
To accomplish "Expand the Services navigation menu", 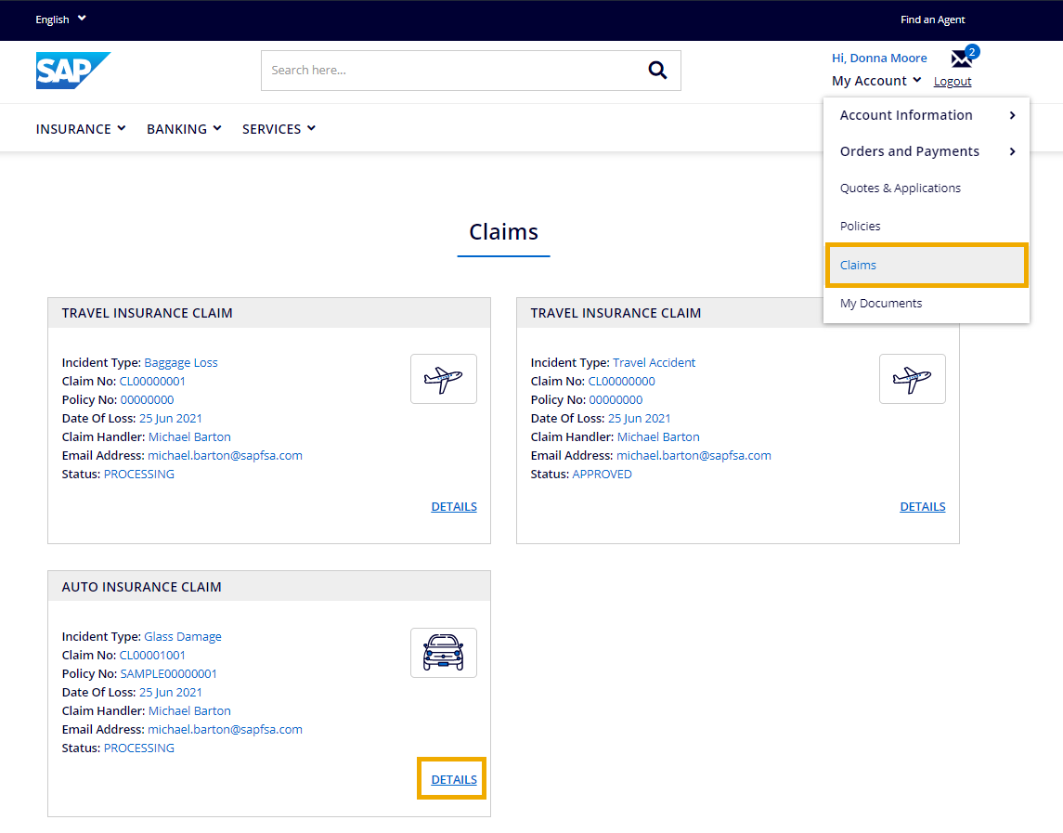I will click(279, 129).
